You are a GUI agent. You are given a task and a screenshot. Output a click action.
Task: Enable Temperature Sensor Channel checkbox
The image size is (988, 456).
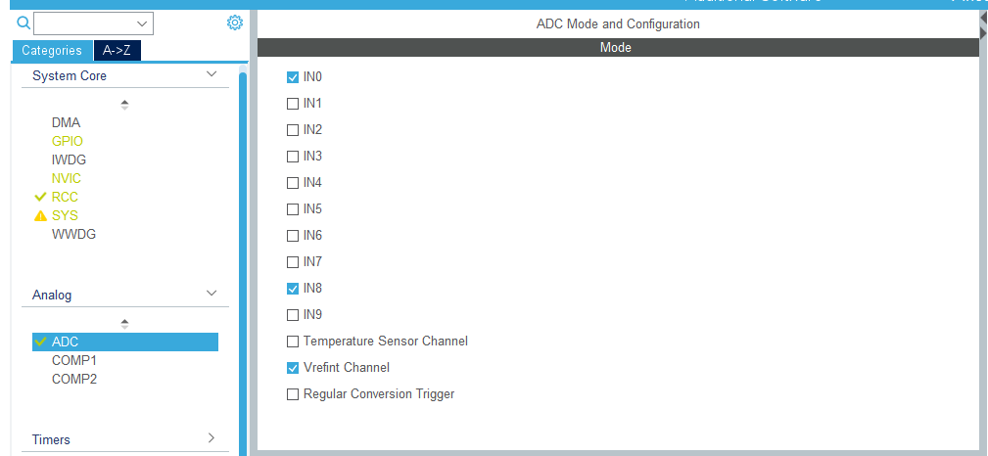pyautogui.click(x=293, y=342)
